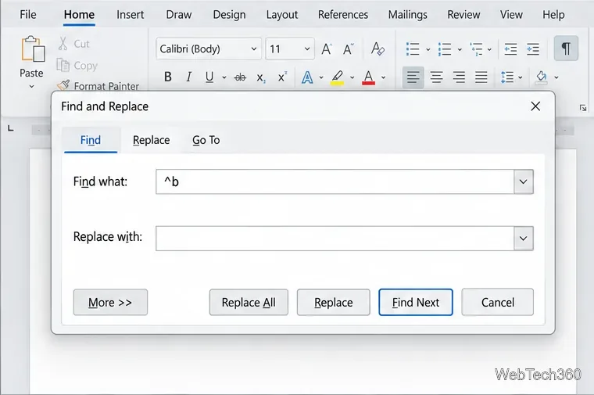Expand font color options arrow
The height and width of the screenshot is (395, 594).
pos(384,77)
